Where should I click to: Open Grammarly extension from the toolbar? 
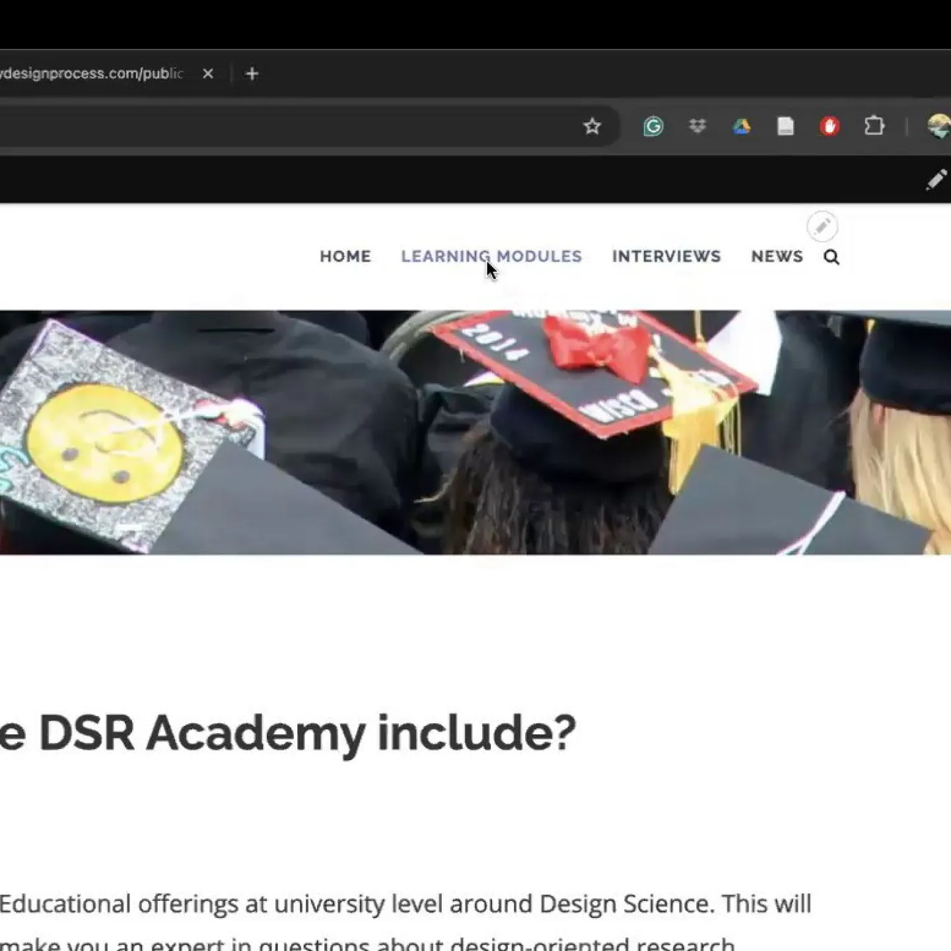653,126
